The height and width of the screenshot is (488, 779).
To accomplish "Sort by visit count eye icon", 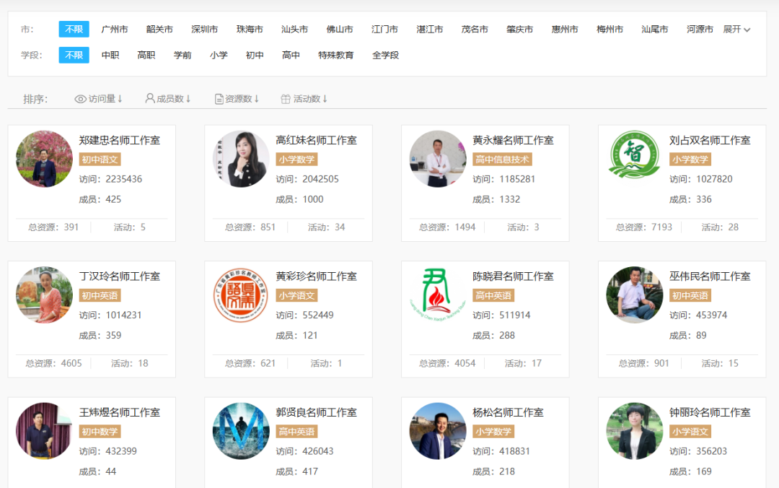I will click(x=80, y=99).
